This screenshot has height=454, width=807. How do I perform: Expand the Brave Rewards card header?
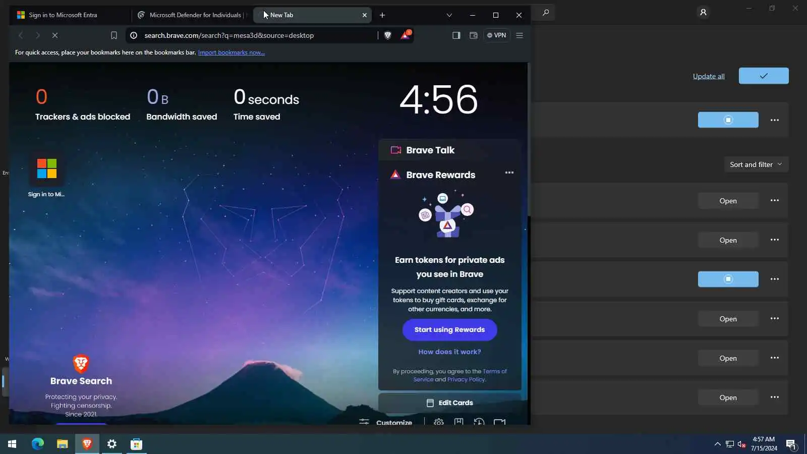(441, 175)
